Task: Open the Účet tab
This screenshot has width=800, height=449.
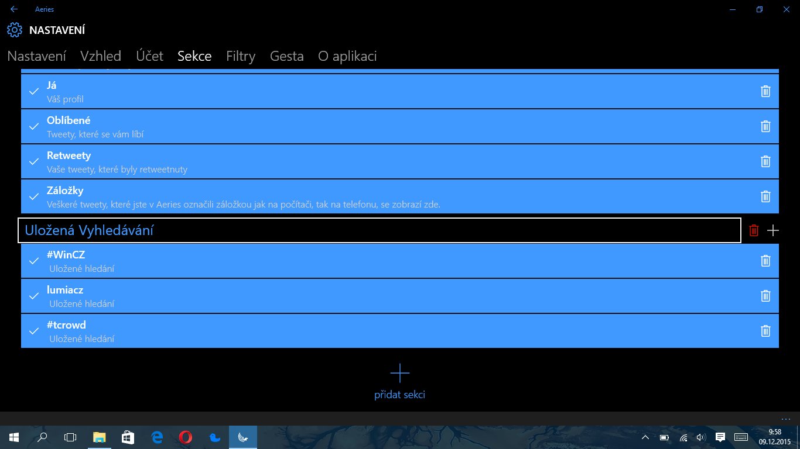Action: click(149, 56)
